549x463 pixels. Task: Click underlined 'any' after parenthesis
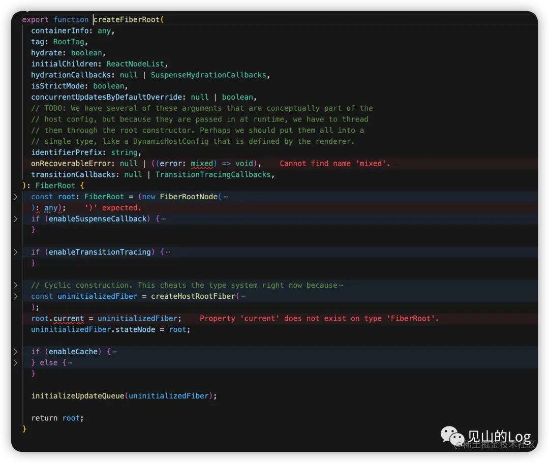pyautogui.click(x=51, y=208)
